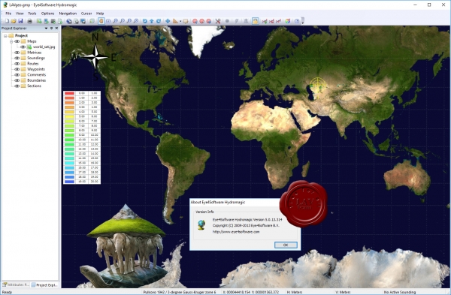451x295 pixels.
Task: Select the hand pan tool
Action: tap(101, 21)
